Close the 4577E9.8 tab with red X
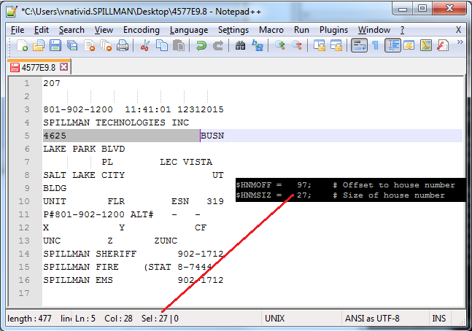This screenshot has width=472, height=331. pyautogui.click(x=63, y=67)
